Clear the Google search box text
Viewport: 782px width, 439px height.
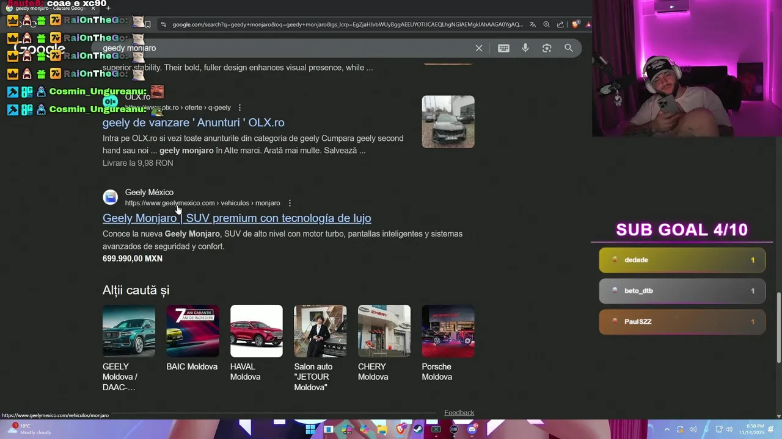[x=479, y=48]
